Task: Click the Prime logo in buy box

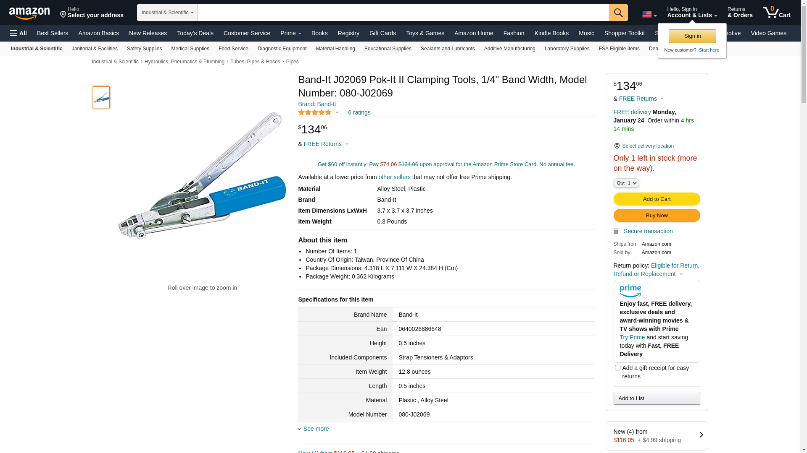Action: (630, 291)
